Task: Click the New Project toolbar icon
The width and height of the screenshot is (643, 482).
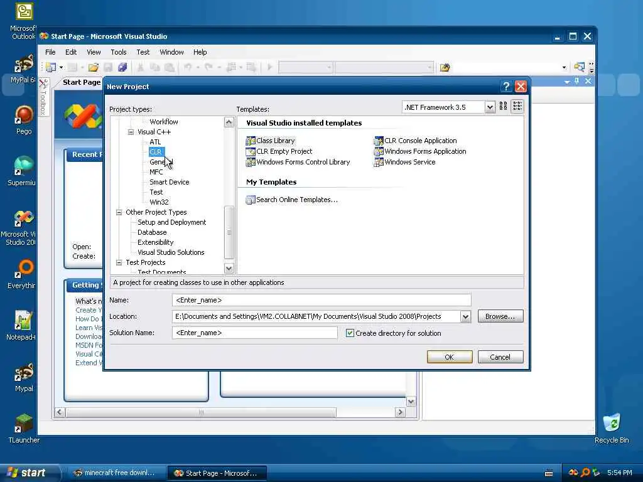Action: pyautogui.click(x=51, y=67)
